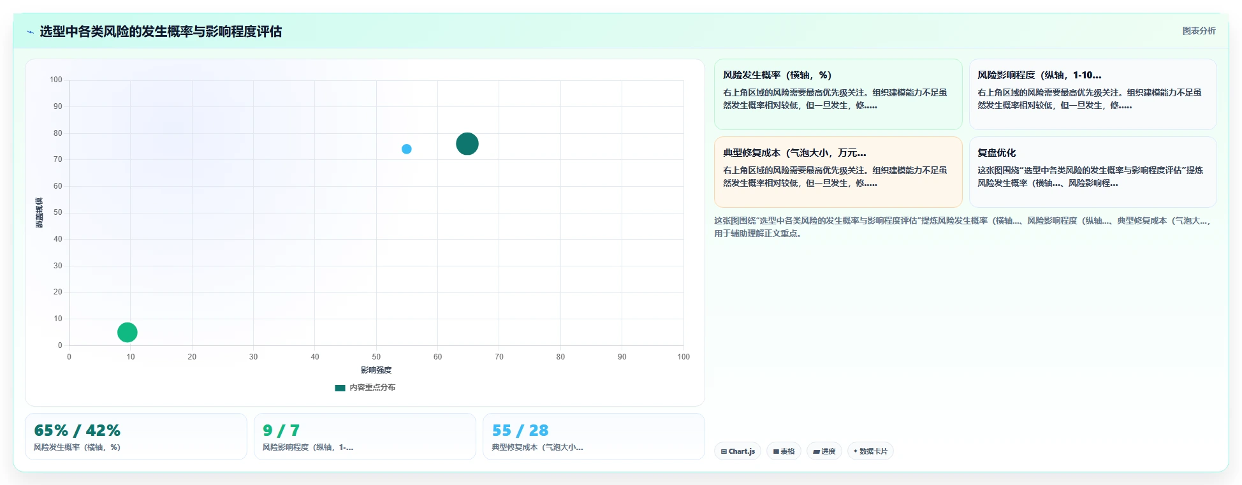Click the small icon beside the page title
1242x485 pixels.
[x=30, y=32]
